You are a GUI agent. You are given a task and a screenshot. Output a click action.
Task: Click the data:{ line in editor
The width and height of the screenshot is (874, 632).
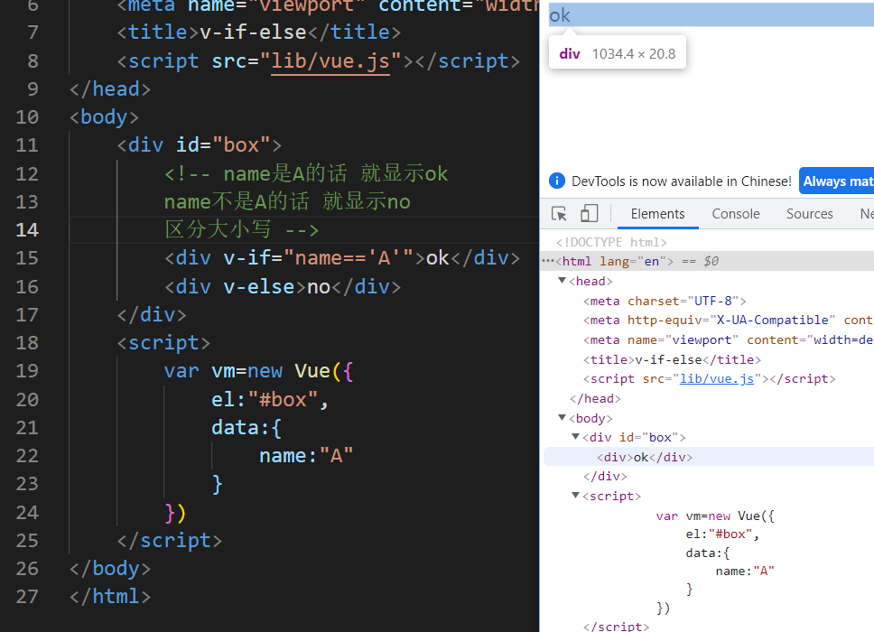(246, 427)
